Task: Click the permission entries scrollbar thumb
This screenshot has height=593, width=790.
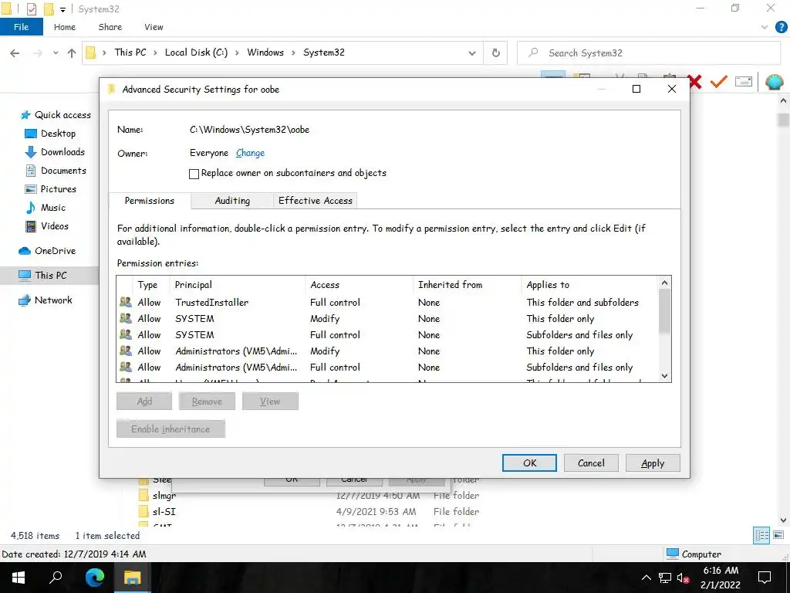Action: coord(664,312)
